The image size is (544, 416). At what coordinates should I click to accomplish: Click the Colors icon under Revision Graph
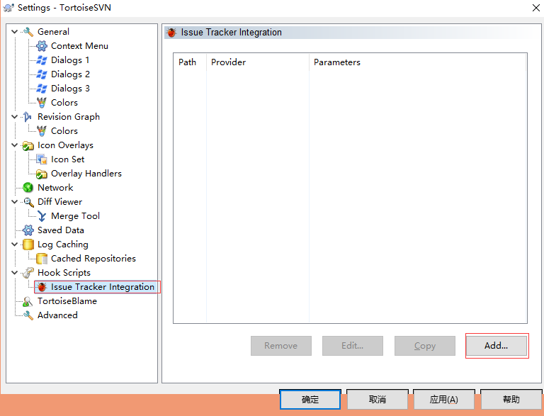click(x=42, y=131)
